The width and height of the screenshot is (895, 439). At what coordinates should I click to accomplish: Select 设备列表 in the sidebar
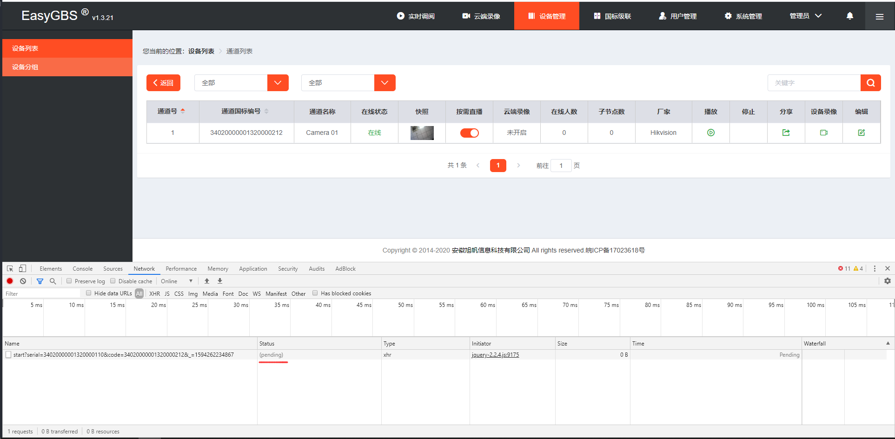[x=67, y=48]
